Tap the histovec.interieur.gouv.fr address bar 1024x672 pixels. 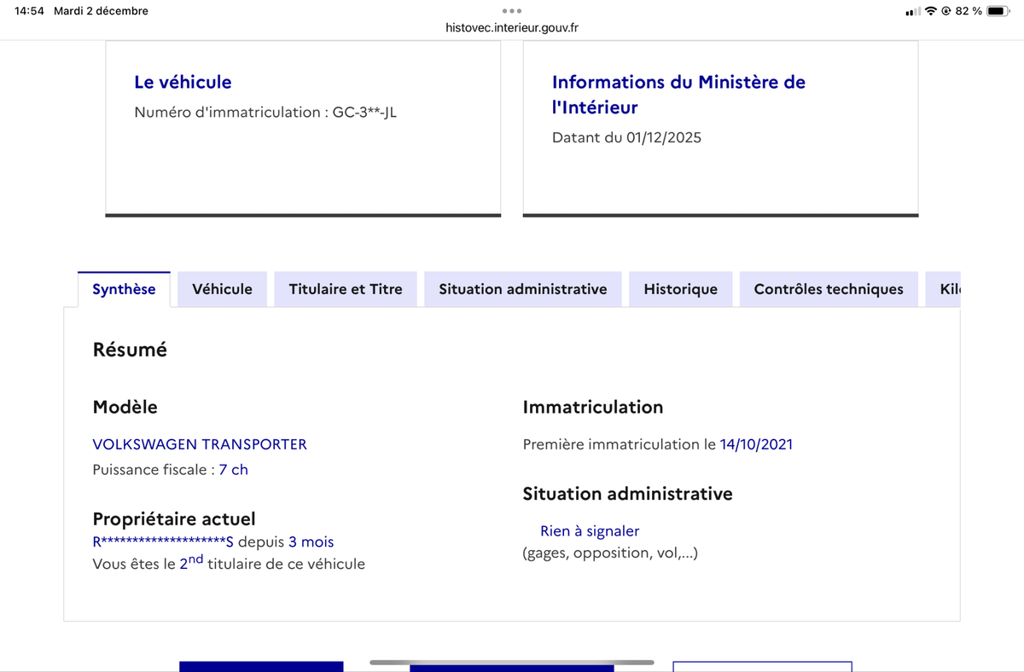coord(512,28)
